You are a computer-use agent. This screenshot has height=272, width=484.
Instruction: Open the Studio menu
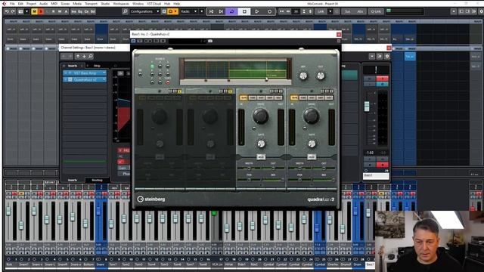[105, 3]
